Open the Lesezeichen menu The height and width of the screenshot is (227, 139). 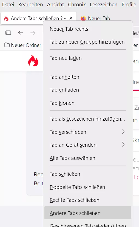point(104,5)
